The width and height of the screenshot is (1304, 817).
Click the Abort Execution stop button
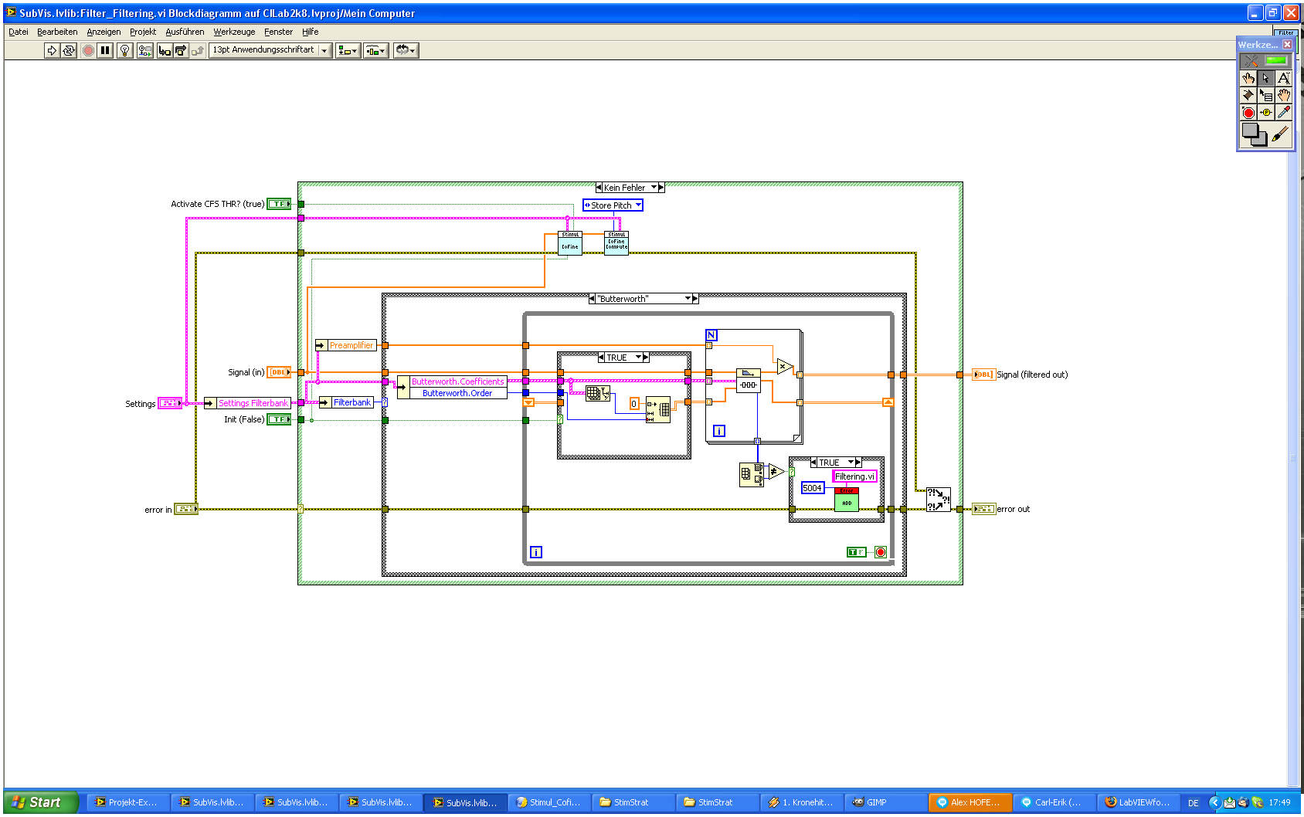(88, 50)
